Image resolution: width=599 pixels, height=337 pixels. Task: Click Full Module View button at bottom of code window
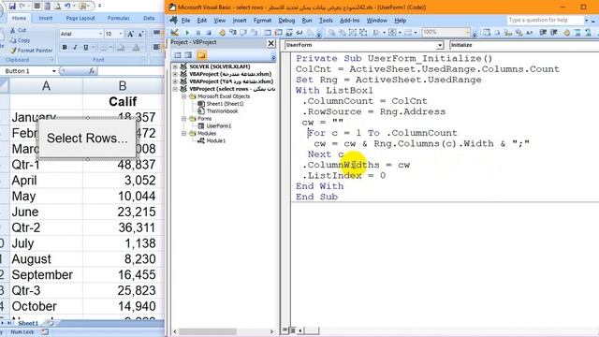(x=292, y=330)
